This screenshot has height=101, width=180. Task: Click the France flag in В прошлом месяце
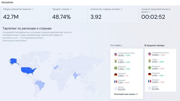point(150,81)
